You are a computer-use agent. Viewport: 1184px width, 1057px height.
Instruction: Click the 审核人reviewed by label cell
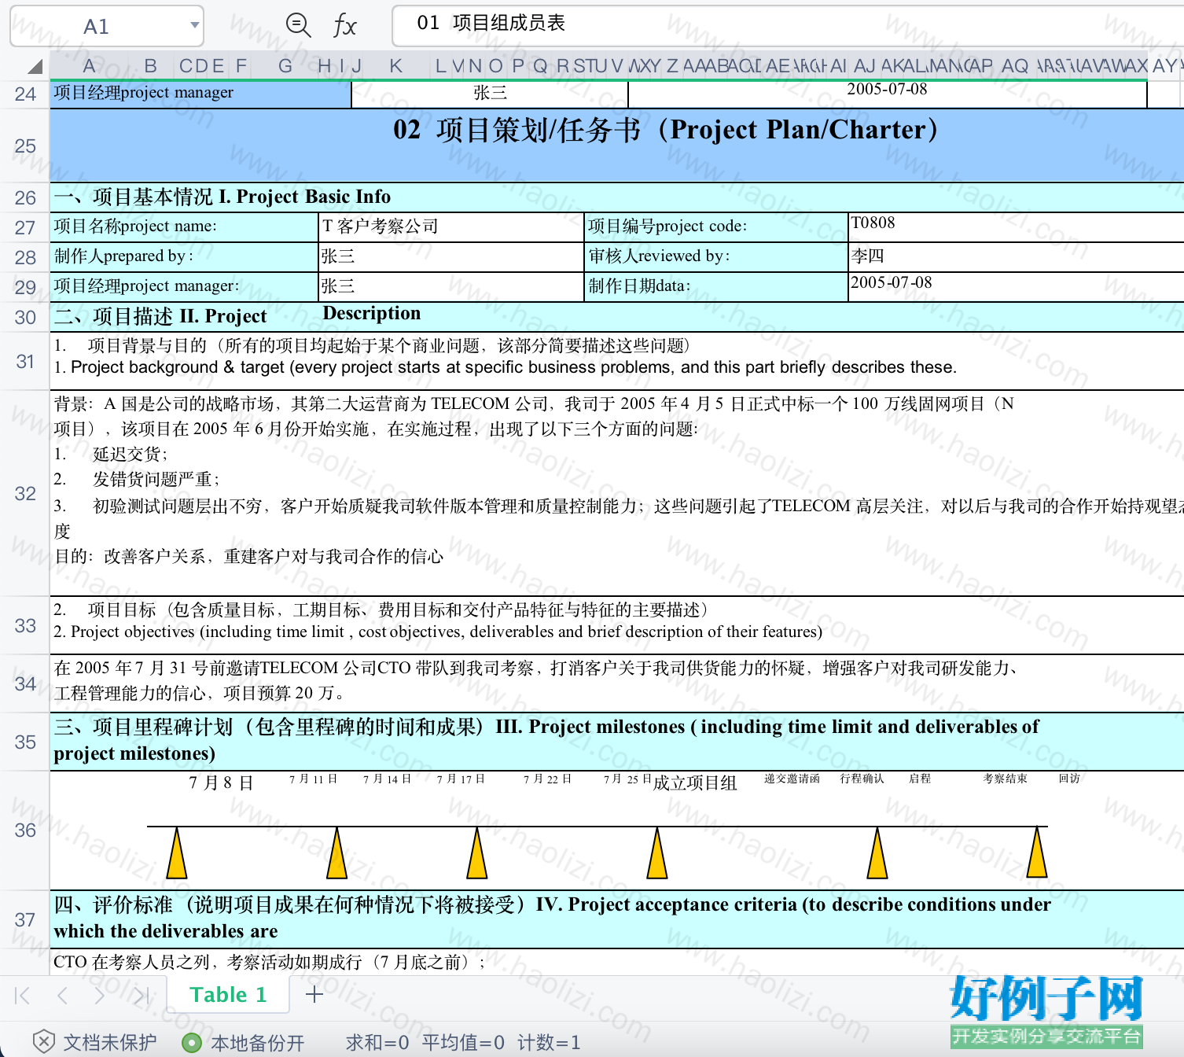pos(716,257)
